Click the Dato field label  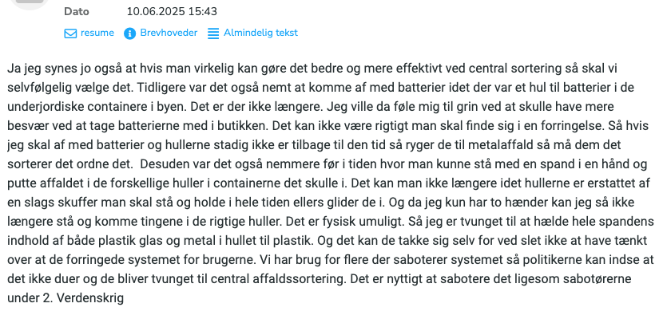pyautogui.click(x=77, y=11)
